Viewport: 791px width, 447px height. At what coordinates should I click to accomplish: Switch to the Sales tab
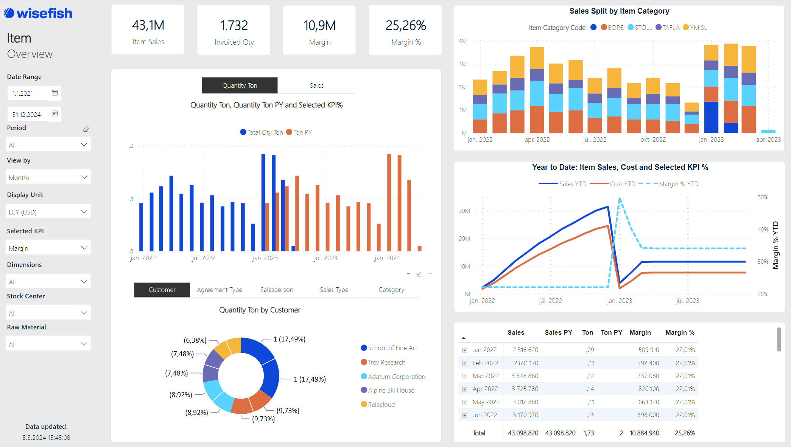pos(316,85)
